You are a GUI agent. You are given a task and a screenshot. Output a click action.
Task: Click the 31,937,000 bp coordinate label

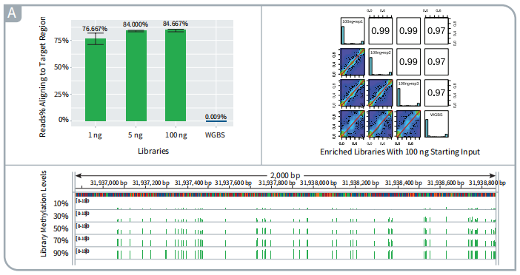108,183
